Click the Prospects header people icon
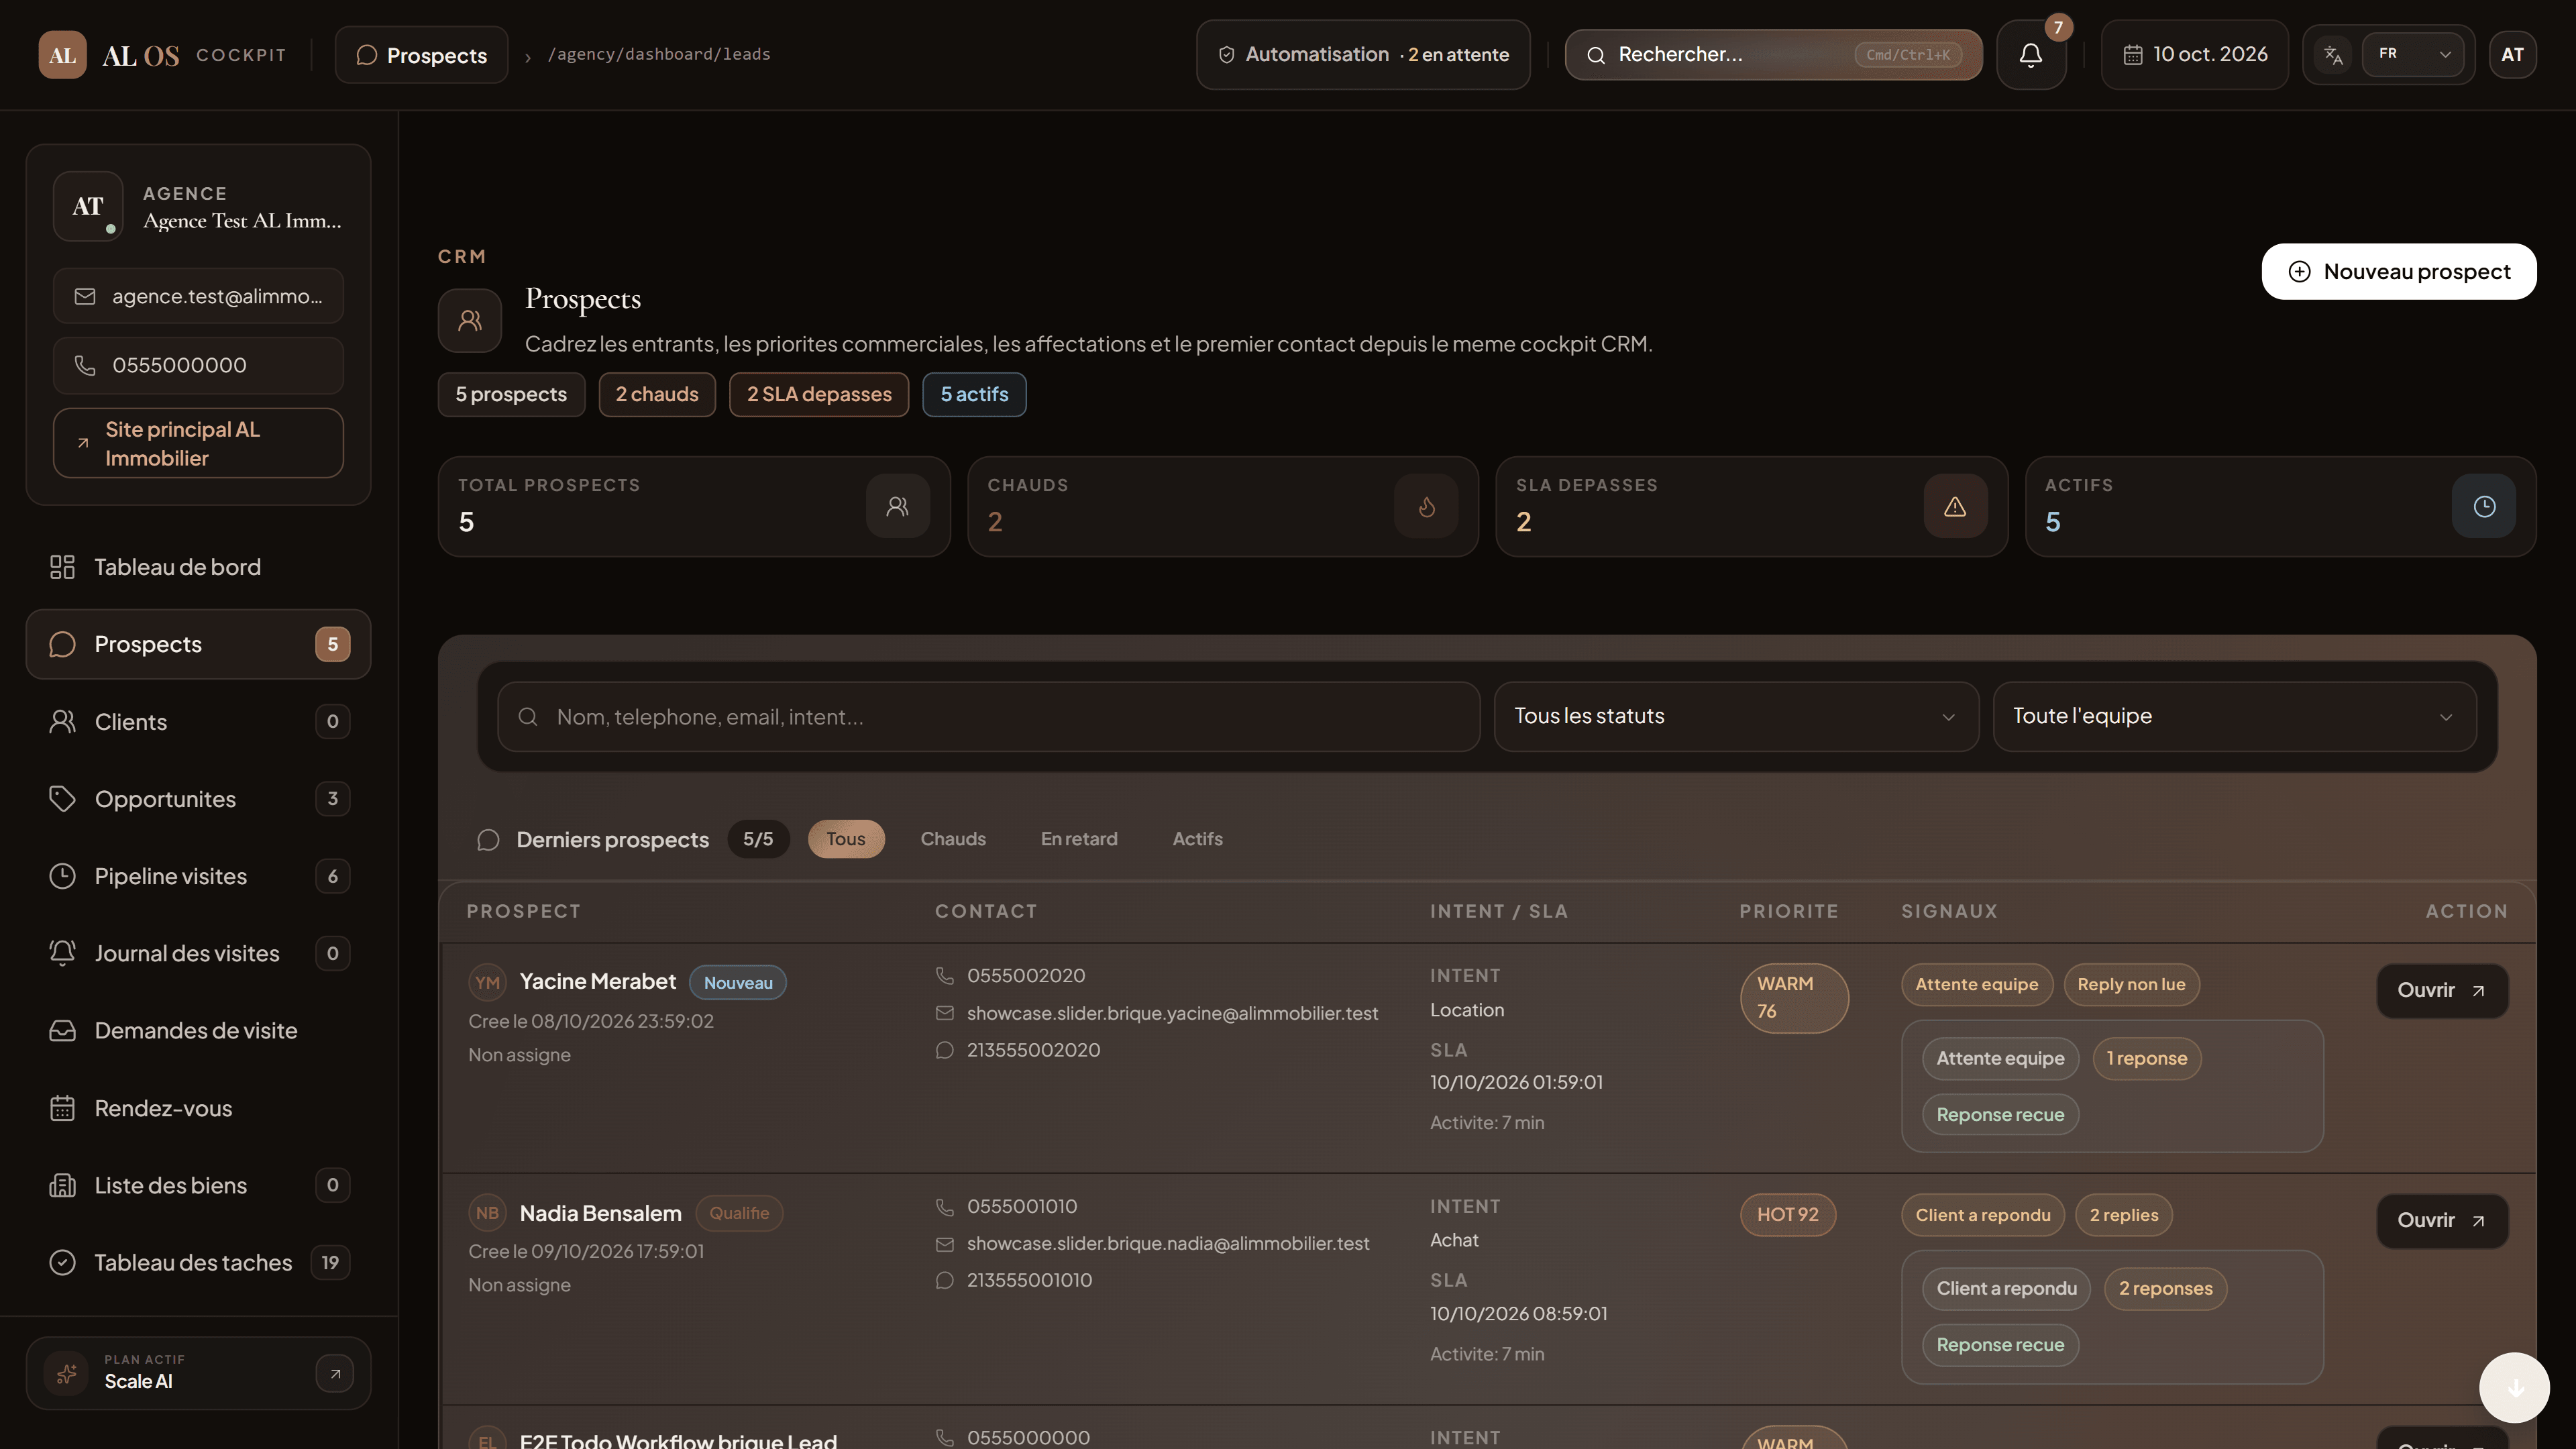Screen dimensions: 2576x1449 [x=470, y=320]
